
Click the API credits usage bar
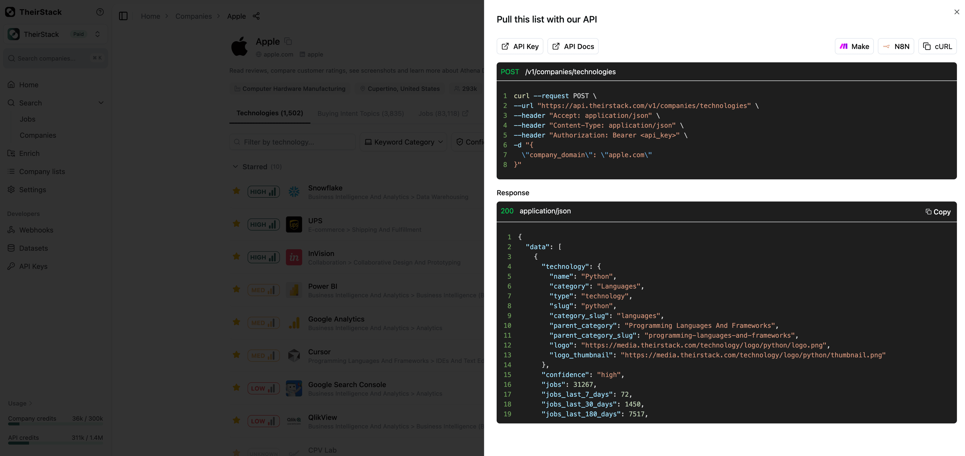coord(55,443)
